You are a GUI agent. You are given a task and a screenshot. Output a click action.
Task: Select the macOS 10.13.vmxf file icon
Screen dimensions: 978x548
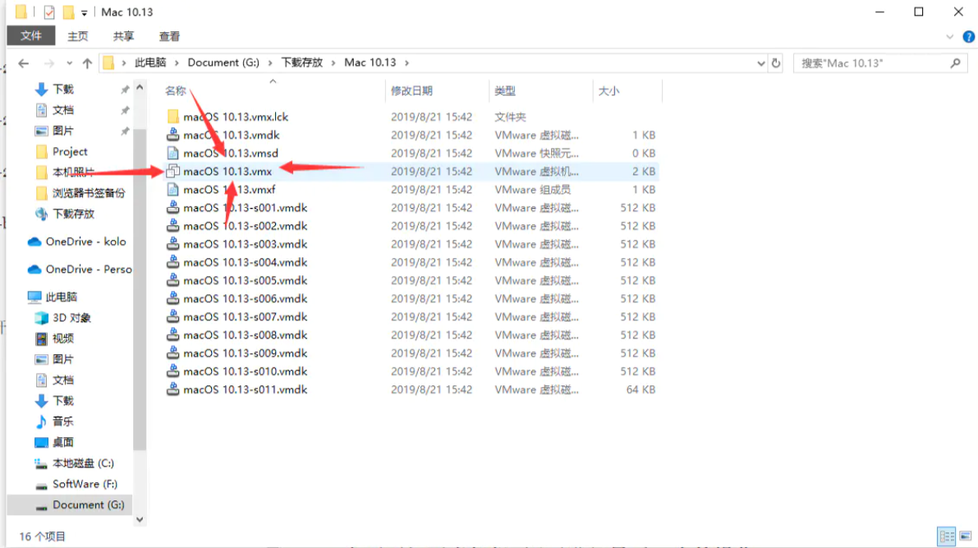coord(172,189)
